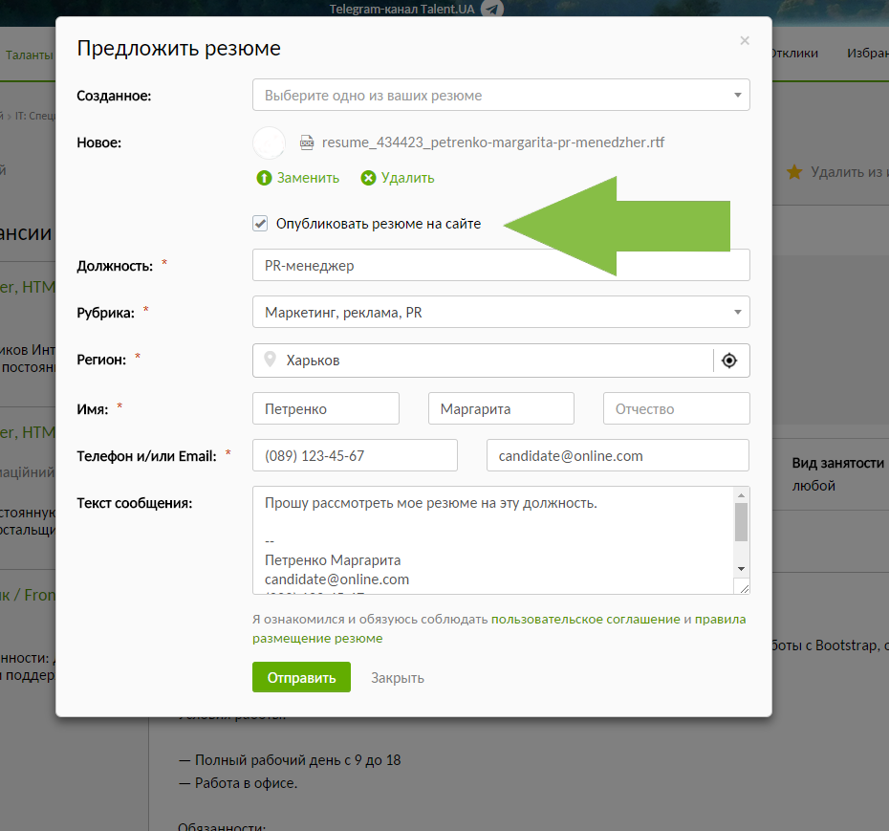Click the green Replace arrow icon
Viewport: 889px width, 831px height.
(x=264, y=178)
